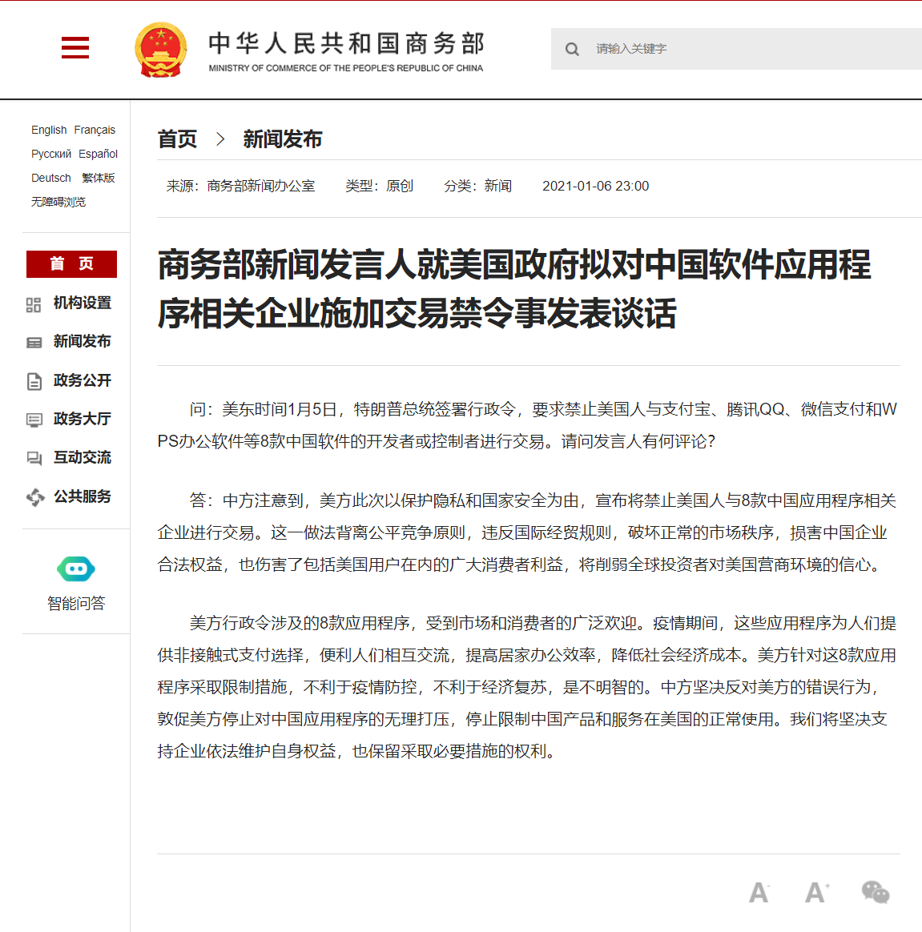The width and height of the screenshot is (922, 932).
Task: Switch to the Français version
Action: point(95,130)
